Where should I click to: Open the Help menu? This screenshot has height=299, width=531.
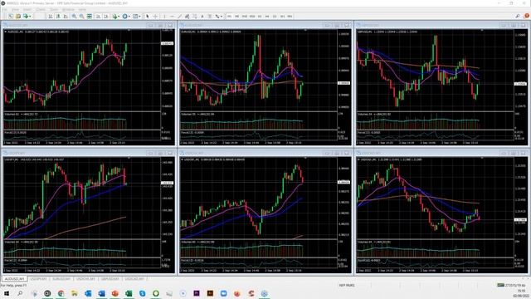(82, 9)
